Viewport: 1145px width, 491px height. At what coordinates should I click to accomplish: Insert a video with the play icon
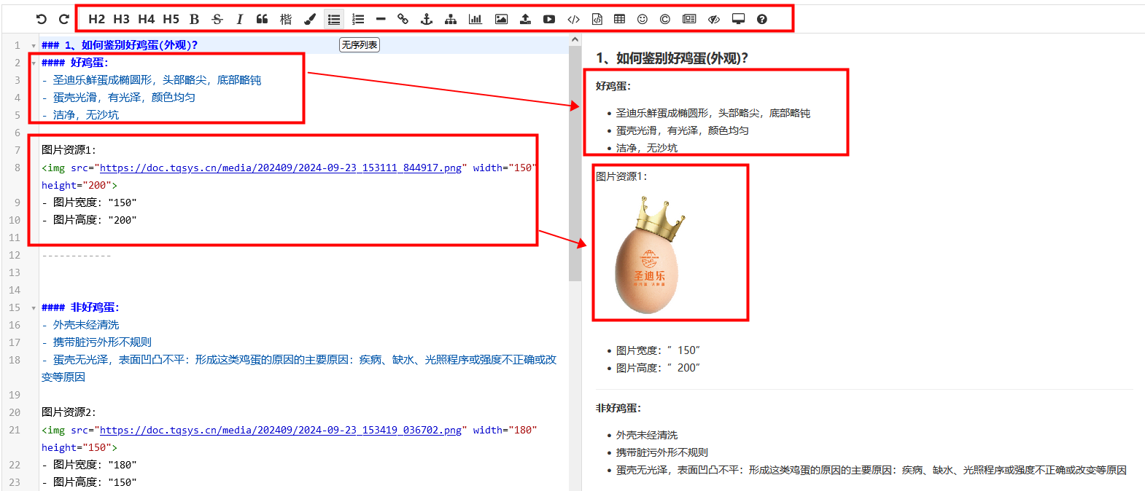tap(549, 19)
